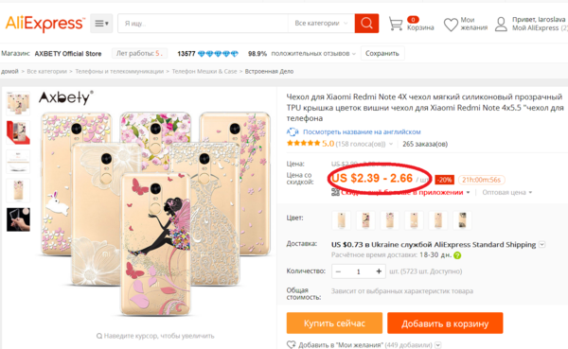Viewport: 568px width, 349px height.
Task: Go to Все категории breadcrumb
Action: click(x=46, y=71)
